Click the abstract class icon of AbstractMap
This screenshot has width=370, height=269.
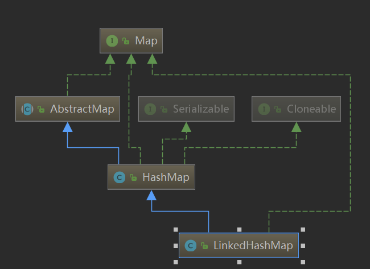coord(27,109)
